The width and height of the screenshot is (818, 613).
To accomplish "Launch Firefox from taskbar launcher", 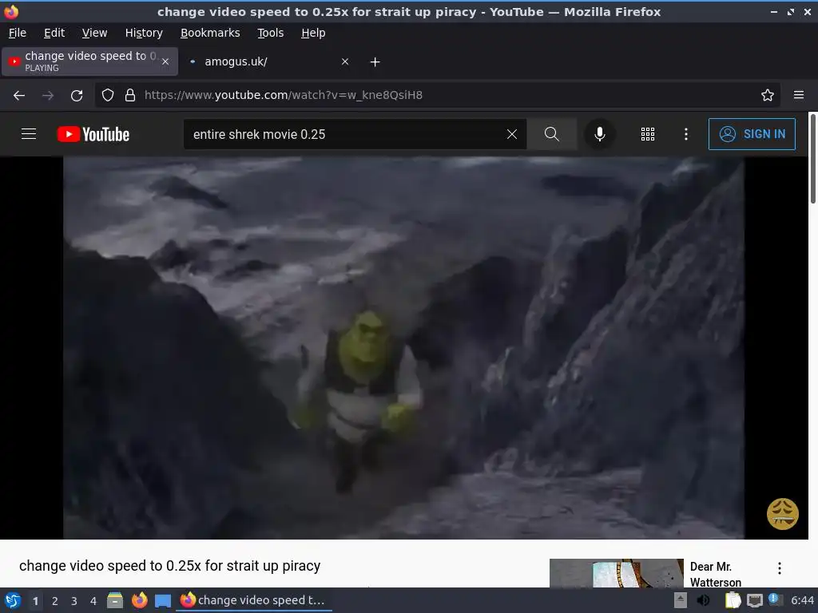I will pyautogui.click(x=139, y=600).
